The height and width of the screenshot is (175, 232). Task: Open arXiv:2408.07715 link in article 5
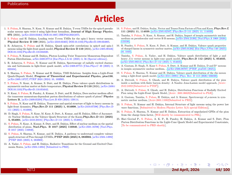click(73, 66)
